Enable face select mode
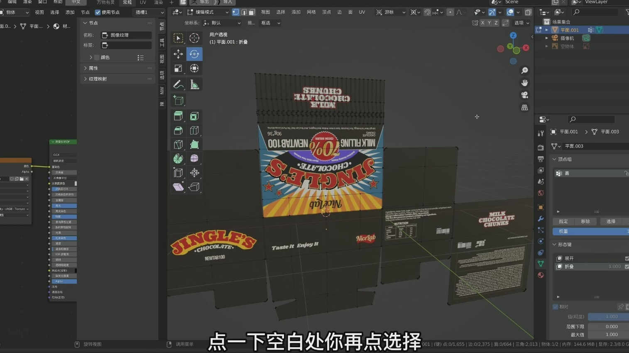This screenshot has height=353, width=629. (252, 12)
